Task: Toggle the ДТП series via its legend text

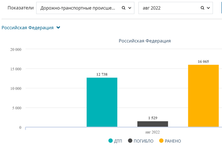Action: pyautogui.click(x=118, y=141)
